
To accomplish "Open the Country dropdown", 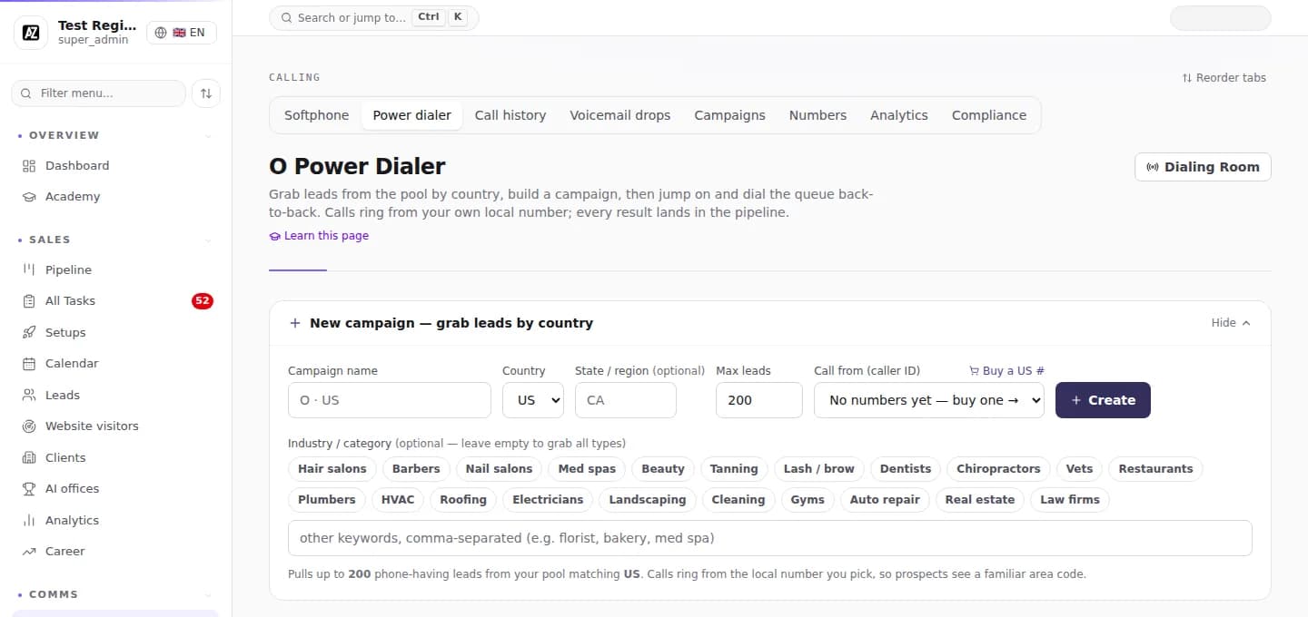I will [533, 400].
